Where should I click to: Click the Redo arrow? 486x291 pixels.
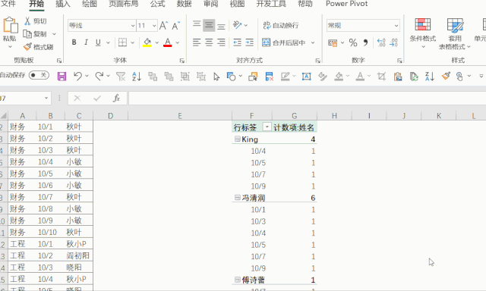99,76
